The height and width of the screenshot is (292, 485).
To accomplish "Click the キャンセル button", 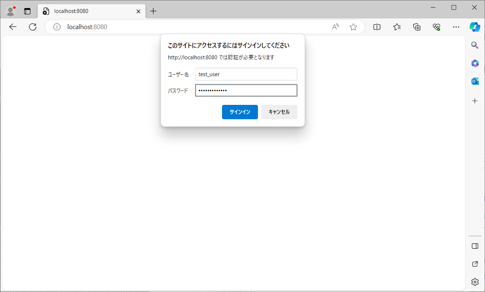I will [279, 112].
